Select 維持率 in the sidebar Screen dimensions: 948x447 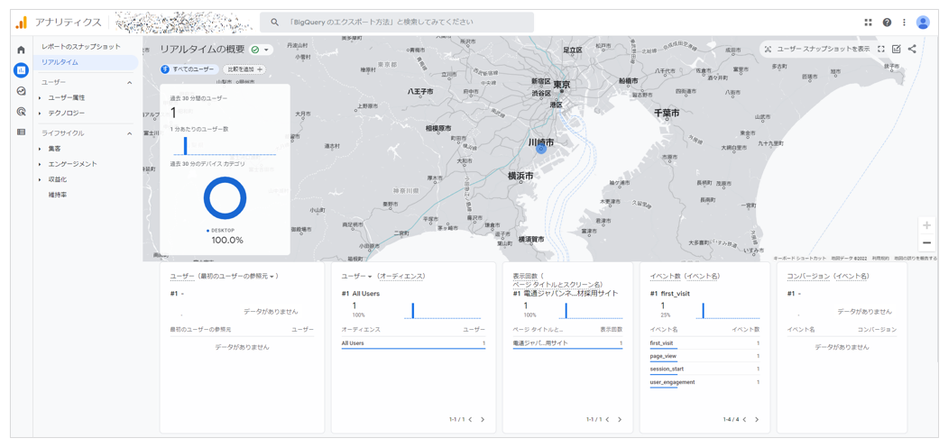tap(58, 195)
